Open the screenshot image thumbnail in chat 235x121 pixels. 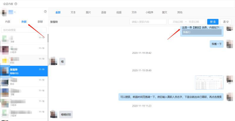click(x=209, y=83)
